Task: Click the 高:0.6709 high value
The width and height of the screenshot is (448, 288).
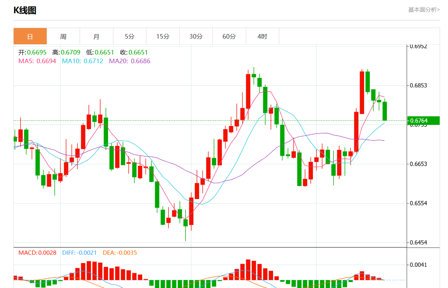Action: click(66, 53)
